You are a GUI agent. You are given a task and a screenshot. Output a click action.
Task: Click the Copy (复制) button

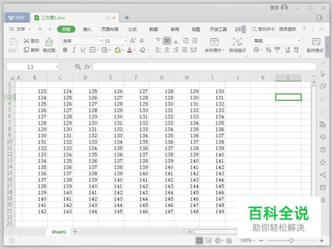(31, 50)
